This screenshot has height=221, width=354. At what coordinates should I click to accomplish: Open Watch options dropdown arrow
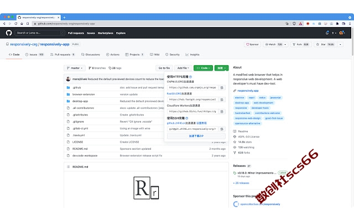point(285,44)
